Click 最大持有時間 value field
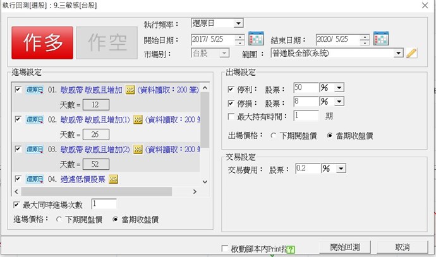 (x=306, y=116)
